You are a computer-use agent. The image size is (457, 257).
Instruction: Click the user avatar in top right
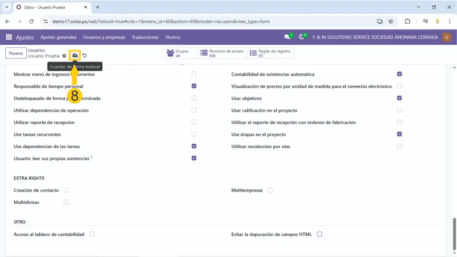point(446,37)
